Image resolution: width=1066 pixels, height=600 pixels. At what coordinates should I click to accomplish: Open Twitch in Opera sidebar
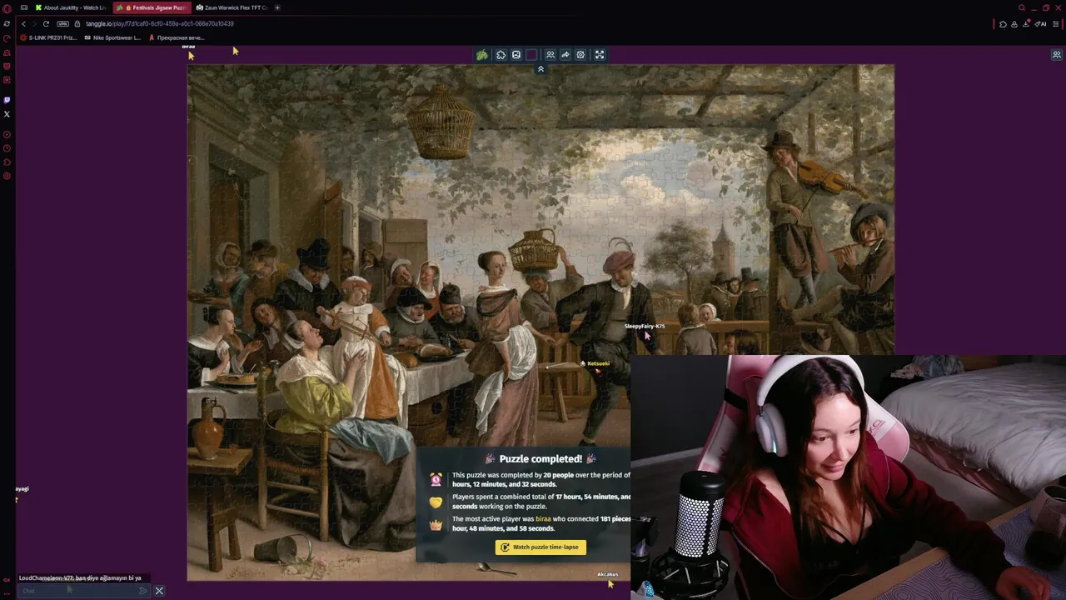click(x=7, y=100)
